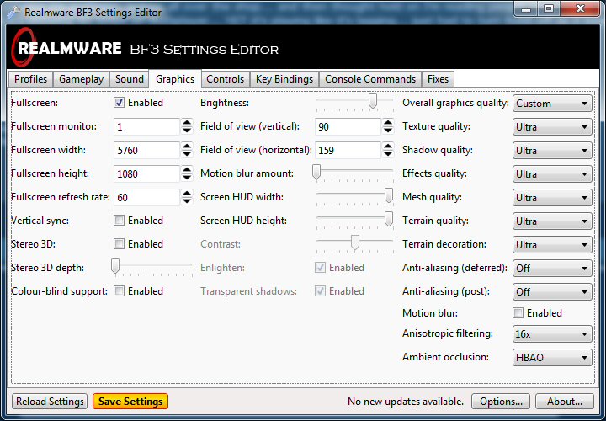Screen dimensions: 606x421
Task: Click the Fullscreen monitor input field
Action: (x=146, y=126)
